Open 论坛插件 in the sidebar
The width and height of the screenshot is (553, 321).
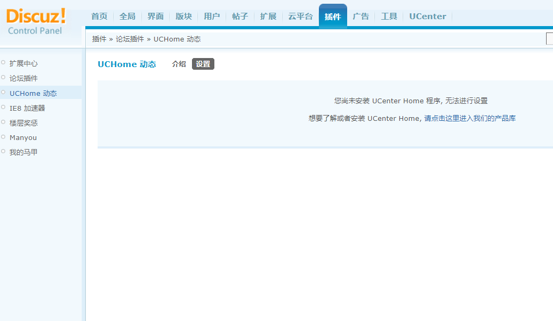tap(23, 78)
